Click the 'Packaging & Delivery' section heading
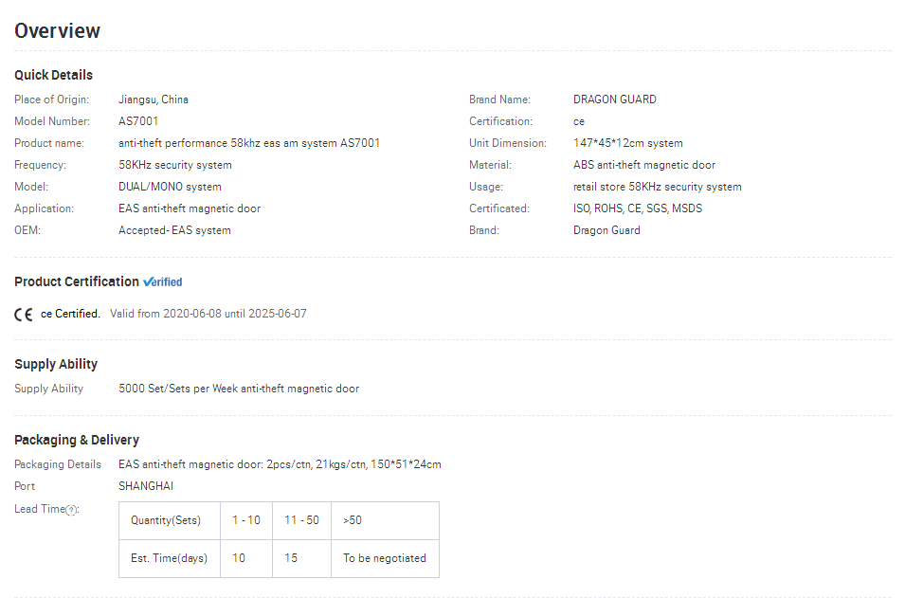 click(77, 440)
